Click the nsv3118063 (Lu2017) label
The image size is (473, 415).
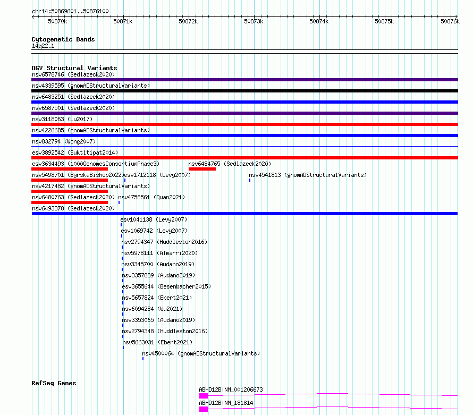(62, 119)
